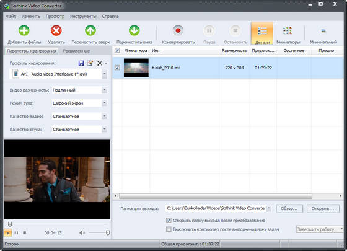Open the output folder path dropdown
The image size is (347, 251).
click(x=269, y=208)
